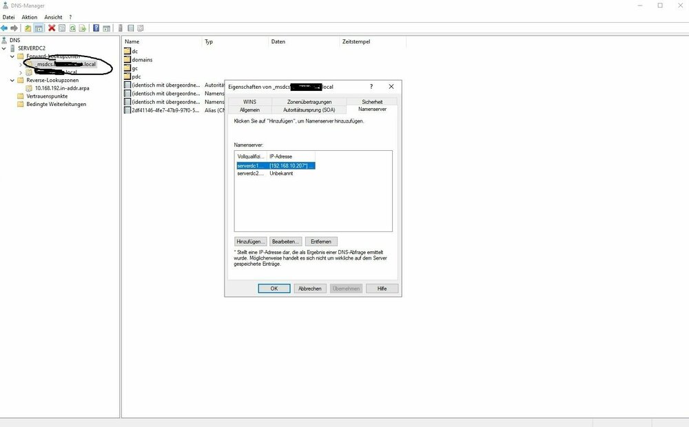Click the red Delete X icon

click(x=52, y=28)
